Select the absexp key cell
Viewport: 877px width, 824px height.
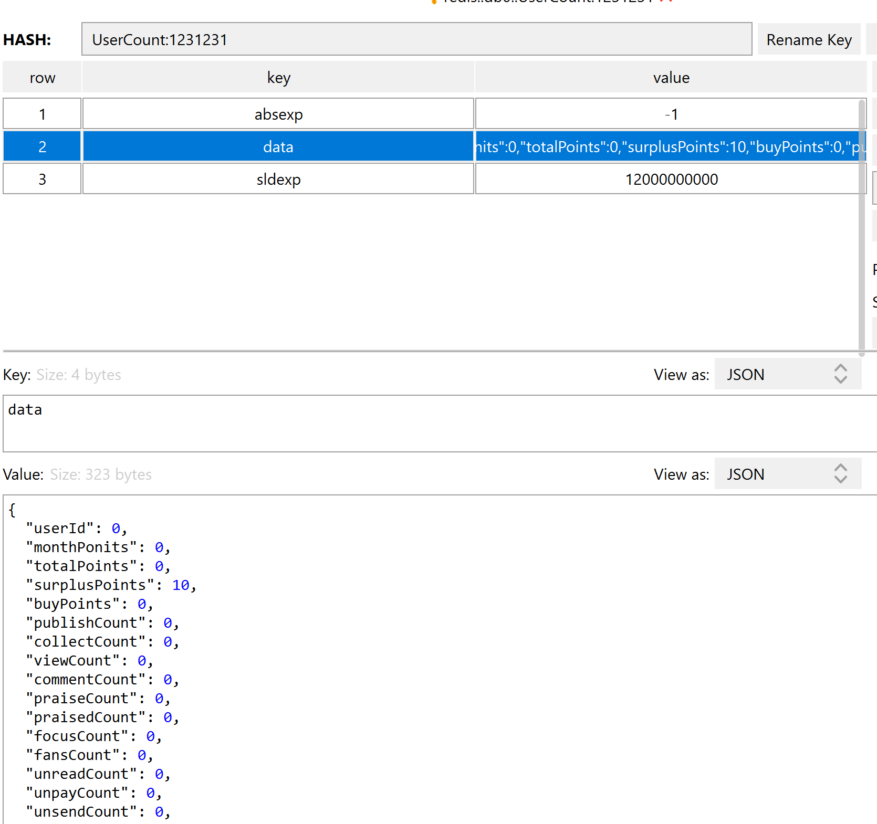pyautogui.click(x=278, y=114)
